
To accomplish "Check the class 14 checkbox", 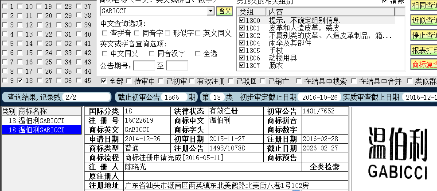I will tap(20, 44).
